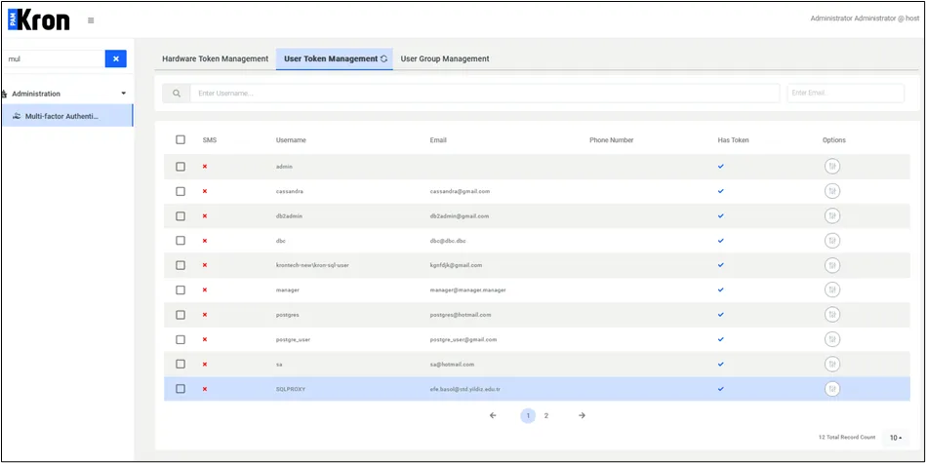
Task: Click the db2admin username cell
Action: (290, 216)
